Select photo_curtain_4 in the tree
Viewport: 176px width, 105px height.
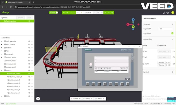point(14,90)
